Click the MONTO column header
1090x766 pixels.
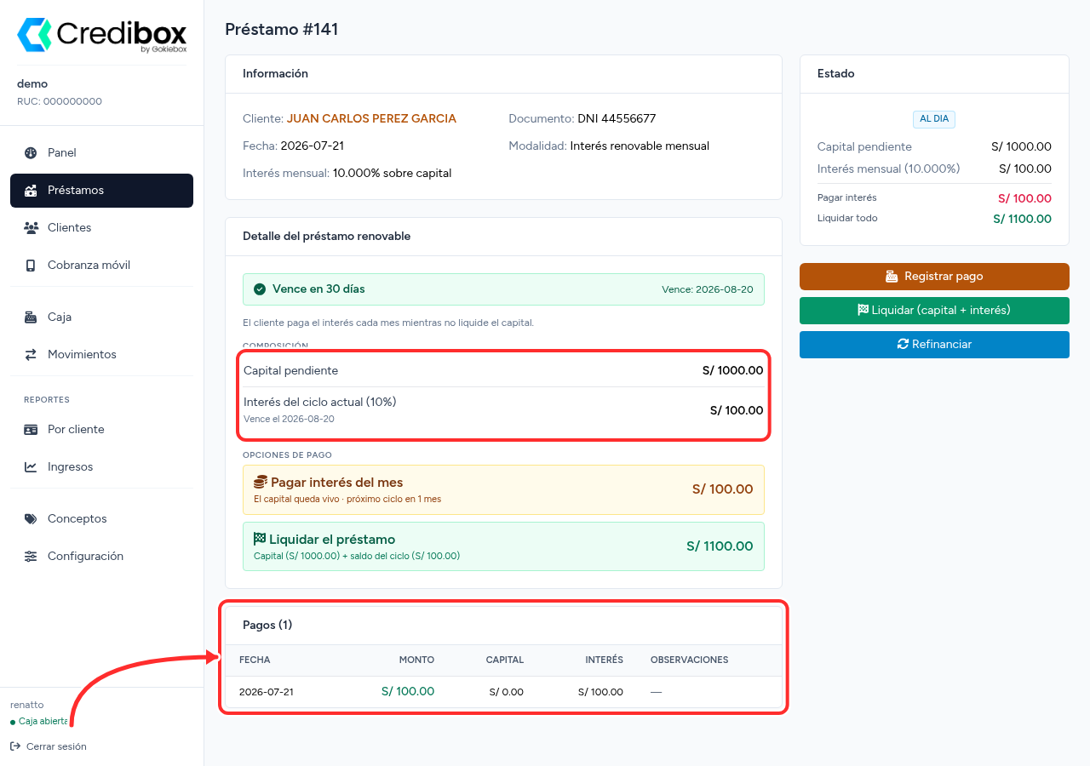coord(416,660)
